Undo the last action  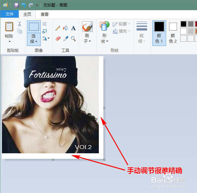click(x=24, y=5)
